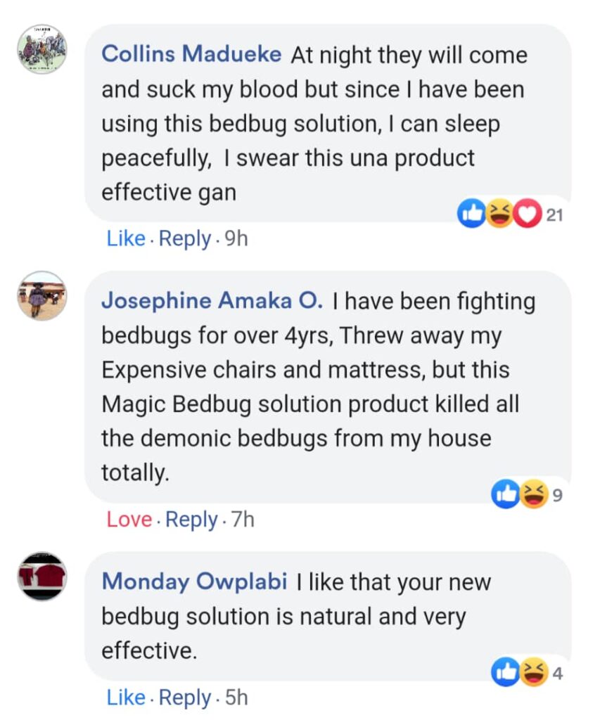
Task: Click Monday Owplabi's profile avatar
Action: pyautogui.click(x=42, y=577)
